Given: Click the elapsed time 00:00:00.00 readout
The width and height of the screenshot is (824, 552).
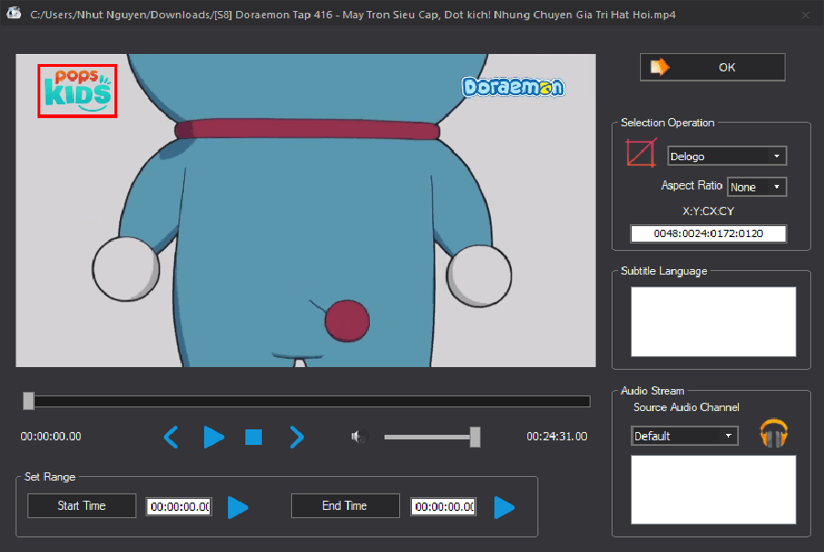Looking at the screenshot, I should click(x=51, y=437).
